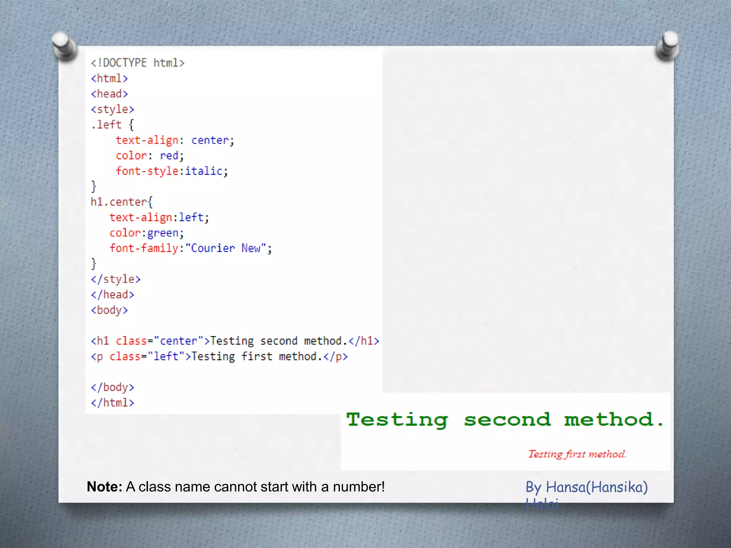
Task: Click the red italic Testing first method text
Action: click(x=577, y=454)
